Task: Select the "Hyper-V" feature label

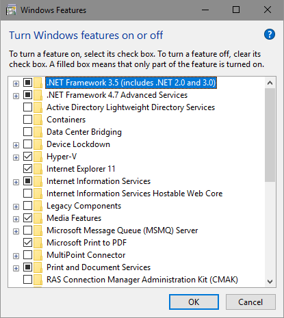Action: point(62,157)
